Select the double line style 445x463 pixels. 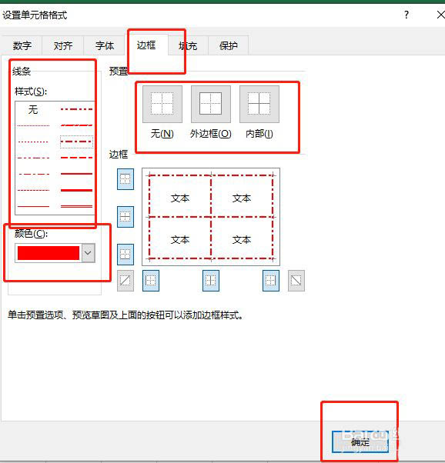76,206
